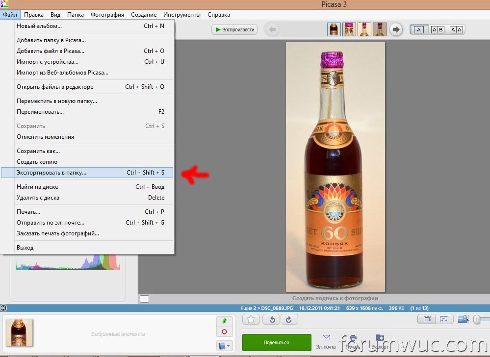
Task: Select Сохранить как... entry
Action: point(87,151)
